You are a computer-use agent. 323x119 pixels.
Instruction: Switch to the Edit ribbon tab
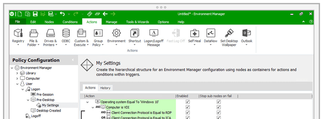point(33,22)
